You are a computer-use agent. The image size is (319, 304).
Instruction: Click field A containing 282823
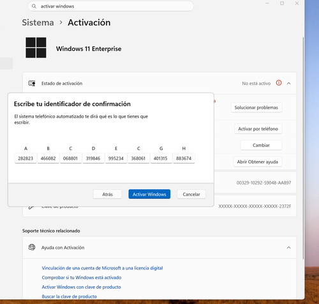tap(26, 158)
